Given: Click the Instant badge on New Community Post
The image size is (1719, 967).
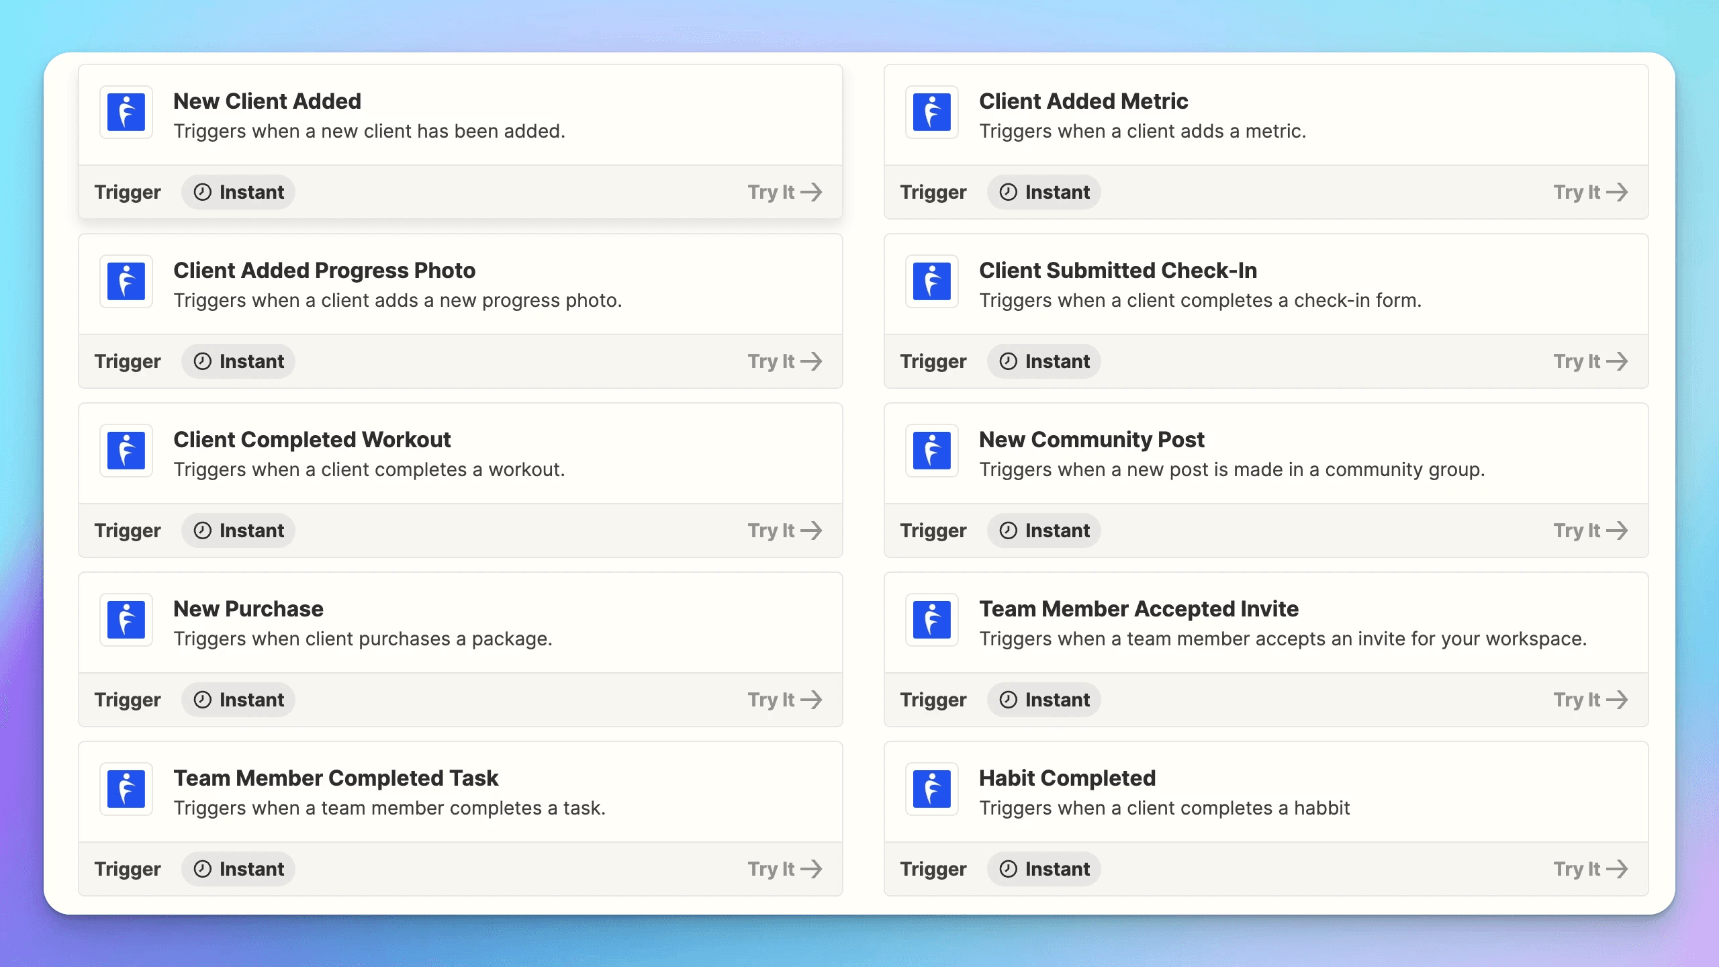Looking at the screenshot, I should click(x=1043, y=530).
